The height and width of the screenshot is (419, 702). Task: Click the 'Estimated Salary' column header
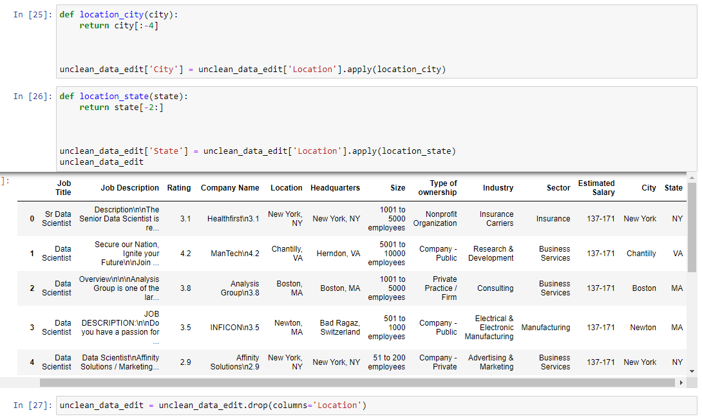coord(596,187)
